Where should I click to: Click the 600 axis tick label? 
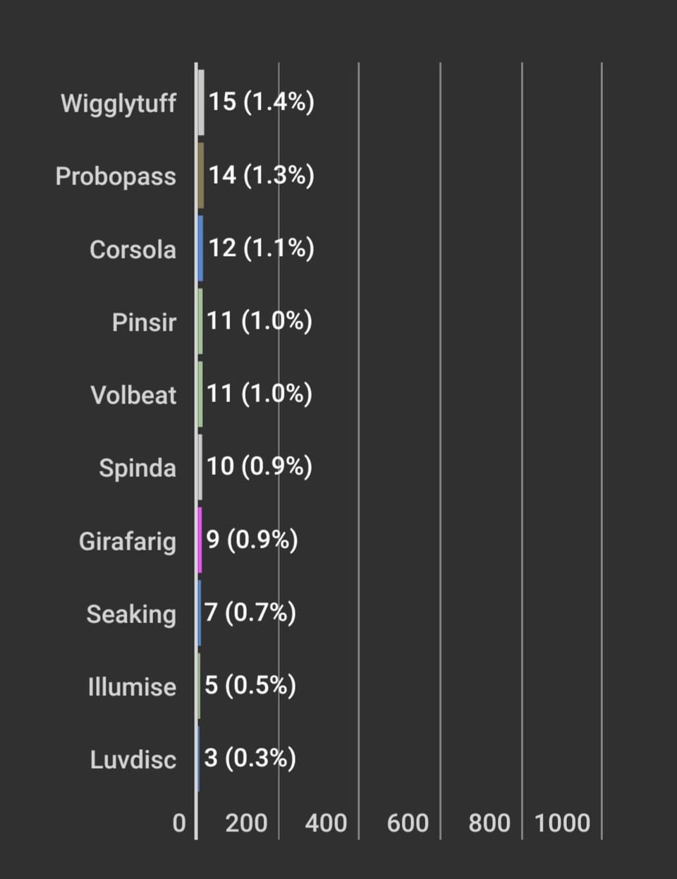[408, 823]
